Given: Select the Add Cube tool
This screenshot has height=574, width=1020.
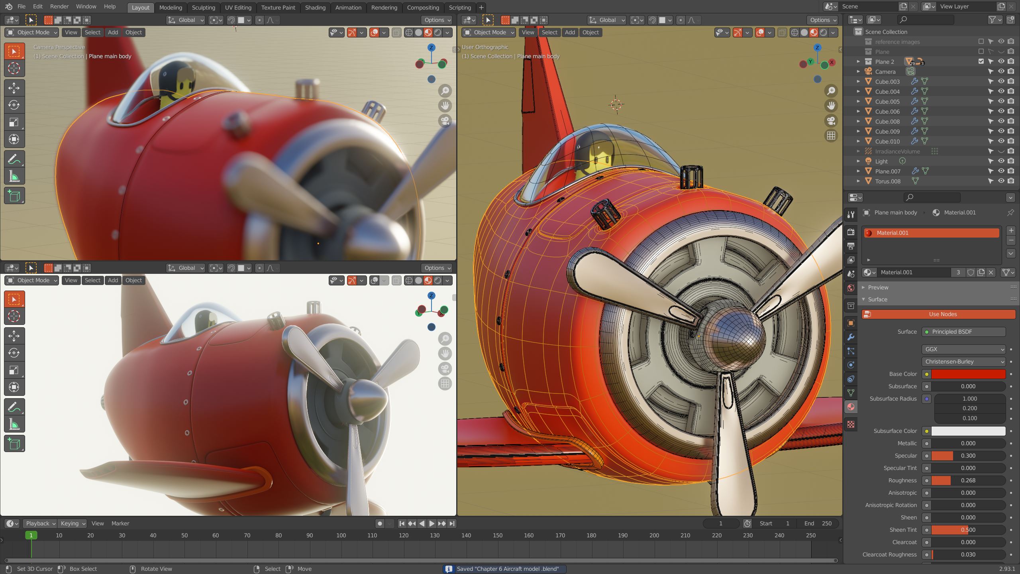Looking at the screenshot, I should coord(14,195).
